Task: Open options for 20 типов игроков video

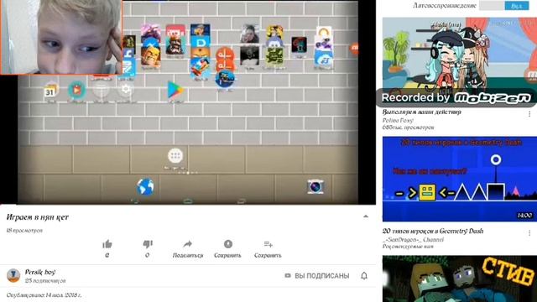Action: point(529,233)
